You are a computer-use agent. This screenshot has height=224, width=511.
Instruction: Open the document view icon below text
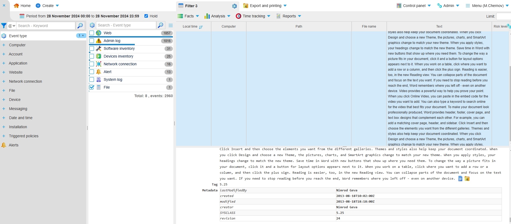[460, 179]
